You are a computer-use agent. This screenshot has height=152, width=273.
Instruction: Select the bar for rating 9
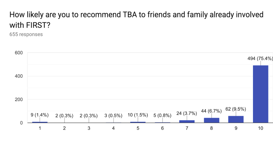[236, 119]
